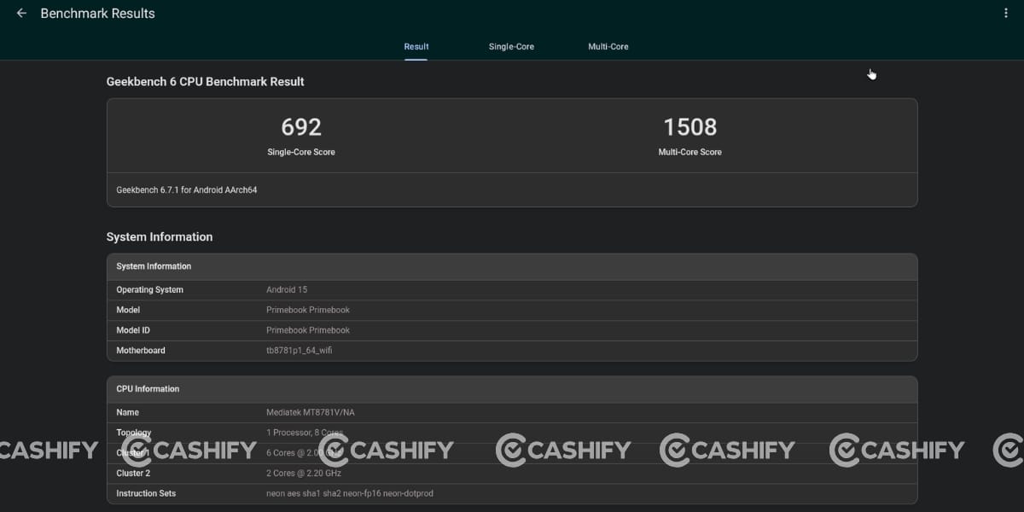The height and width of the screenshot is (512, 1024).
Task: Click the Operating System Android 15 row
Action: (x=512, y=290)
